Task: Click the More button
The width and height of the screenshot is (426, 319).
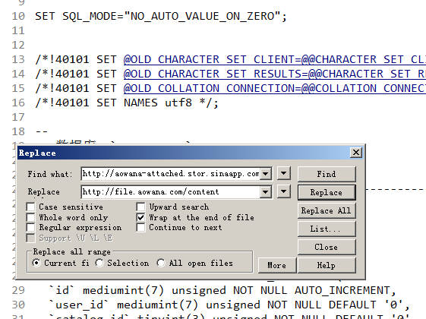Action: click(277, 265)
